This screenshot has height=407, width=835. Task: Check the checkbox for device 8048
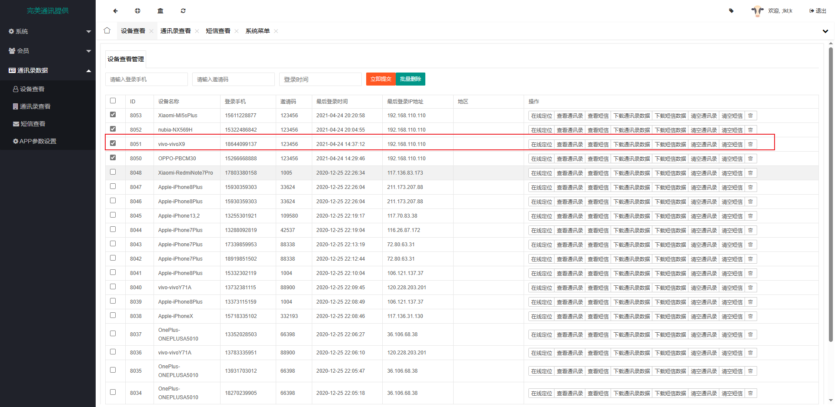[113, 172]
